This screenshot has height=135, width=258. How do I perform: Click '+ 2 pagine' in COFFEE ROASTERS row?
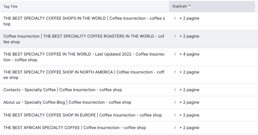click(x=189, y=36)
